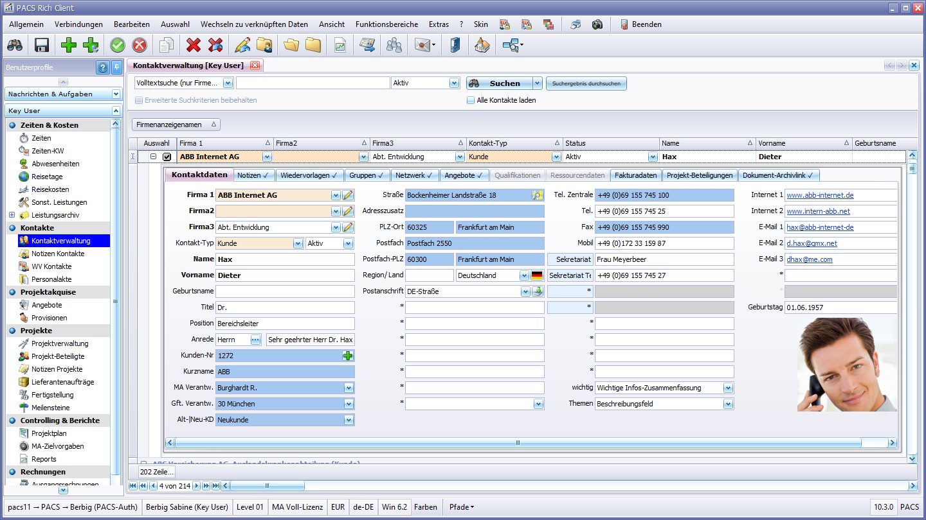Toggle the Auswahl checkbox for ABB Internet AG

(167, 157)
